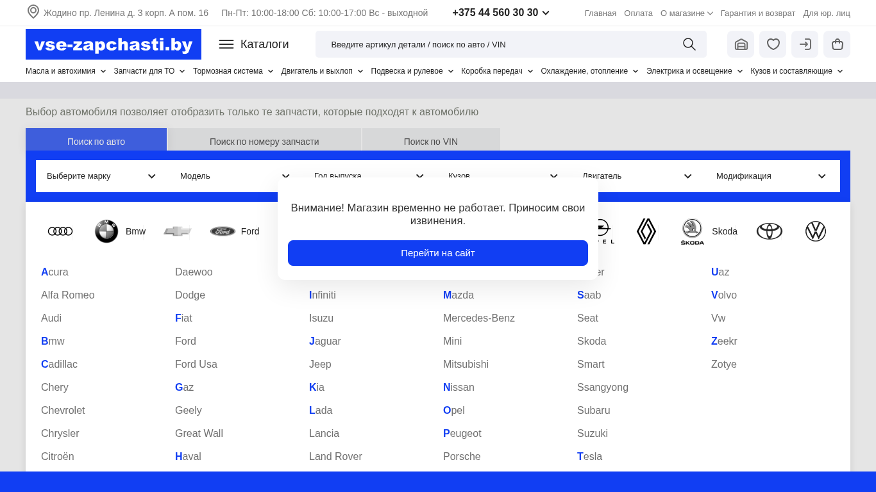
Task: Choose Uaz brand link
Action: coord(720,272)
